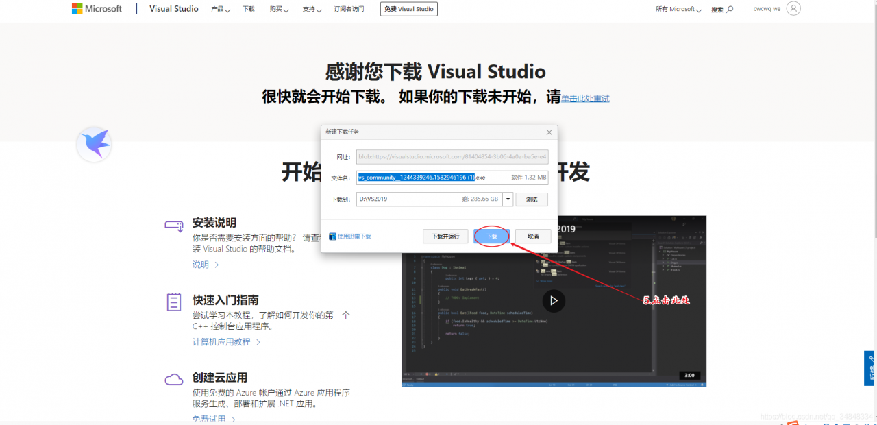
Task: Click the video progress timestamp 3:00
Action: [689, 375]
